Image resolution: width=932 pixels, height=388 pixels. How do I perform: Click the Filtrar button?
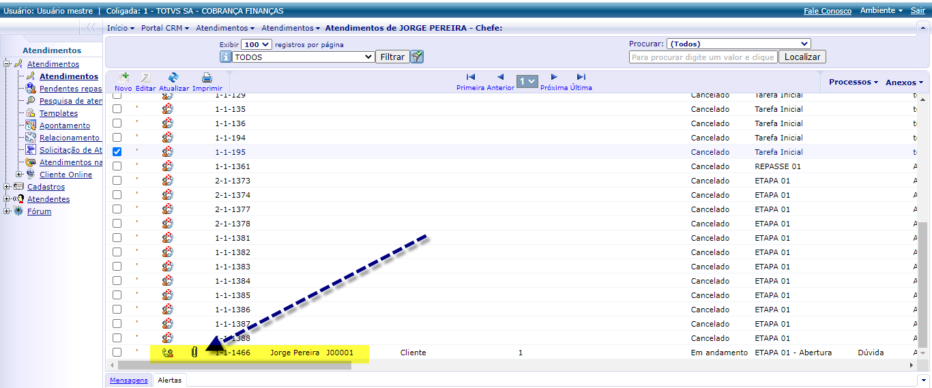pyautogui.click(x=392, y=57)
